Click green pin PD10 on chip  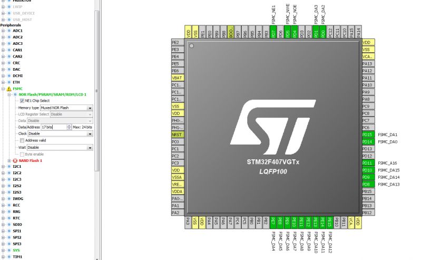(368, 170)
